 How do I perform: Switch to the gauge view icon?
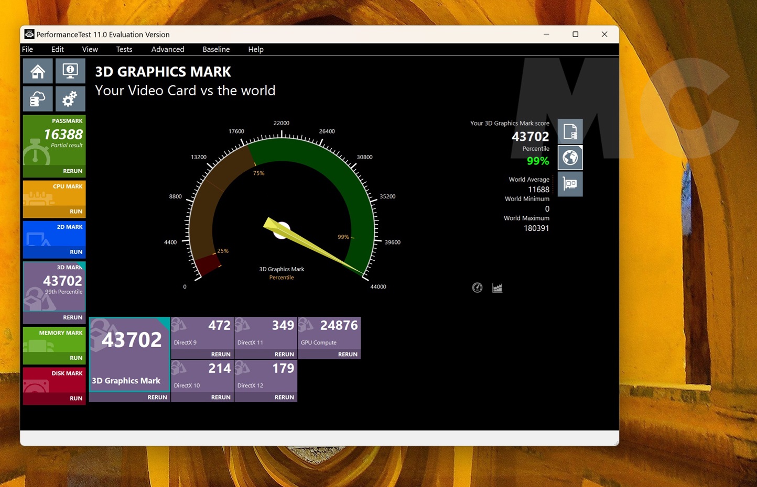point(477,287)
